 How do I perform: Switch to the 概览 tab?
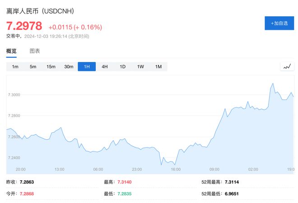(x=11, y=51)
